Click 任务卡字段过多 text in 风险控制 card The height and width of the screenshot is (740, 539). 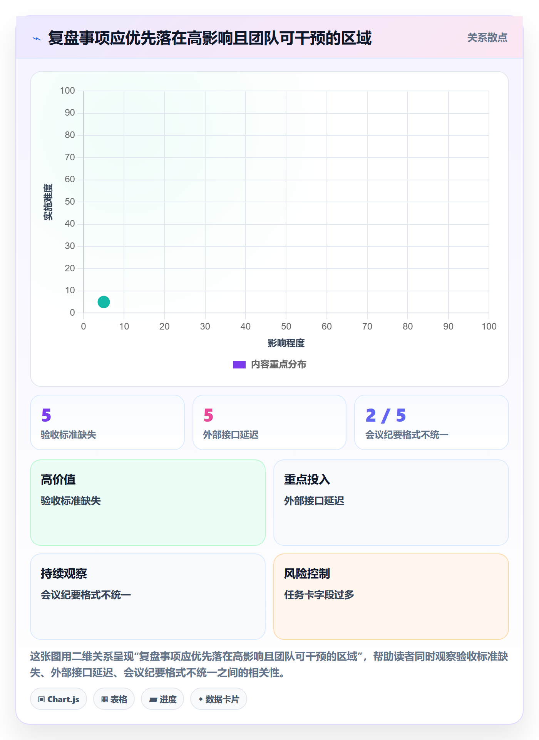(319, 595)
